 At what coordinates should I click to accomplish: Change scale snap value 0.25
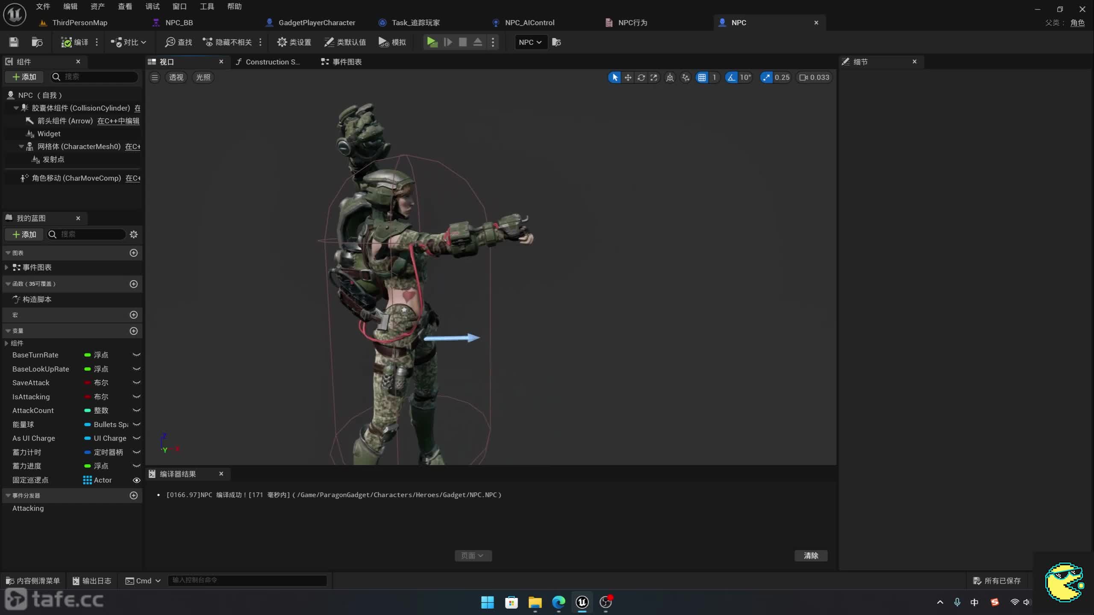coord(782,77)
